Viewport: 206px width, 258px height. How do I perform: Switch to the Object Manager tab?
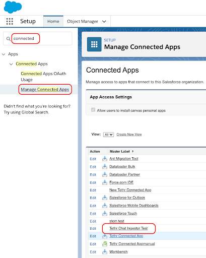point(83,21)
